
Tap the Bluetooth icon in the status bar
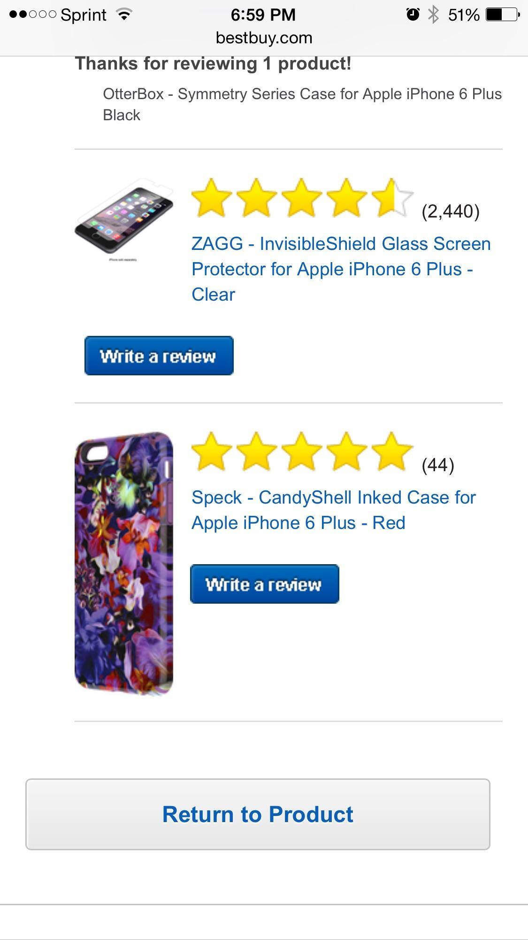(x=432, y=14)
